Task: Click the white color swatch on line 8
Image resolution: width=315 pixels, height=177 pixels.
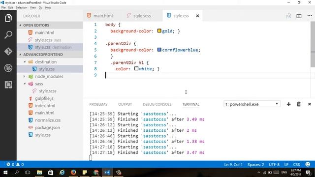Action: (136, 68)
